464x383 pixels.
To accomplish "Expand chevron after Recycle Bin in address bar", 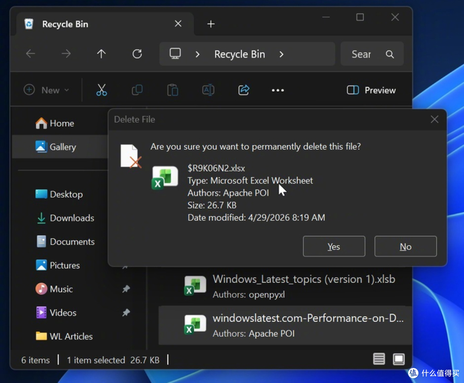I will click(x=281, y=55).
